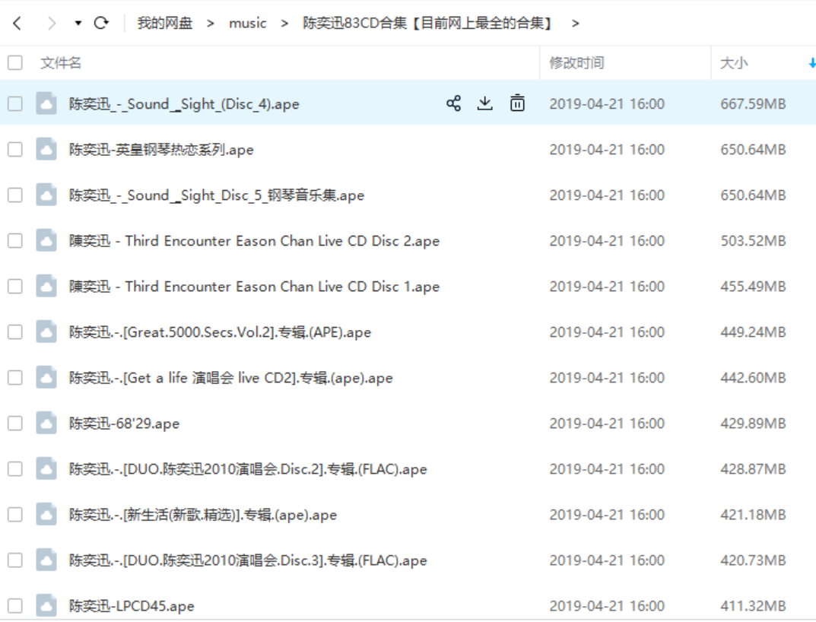Click file icon of Sound_Sight_(Disc_4).ape
Viewport: 816px width, 622px height.
46,103
